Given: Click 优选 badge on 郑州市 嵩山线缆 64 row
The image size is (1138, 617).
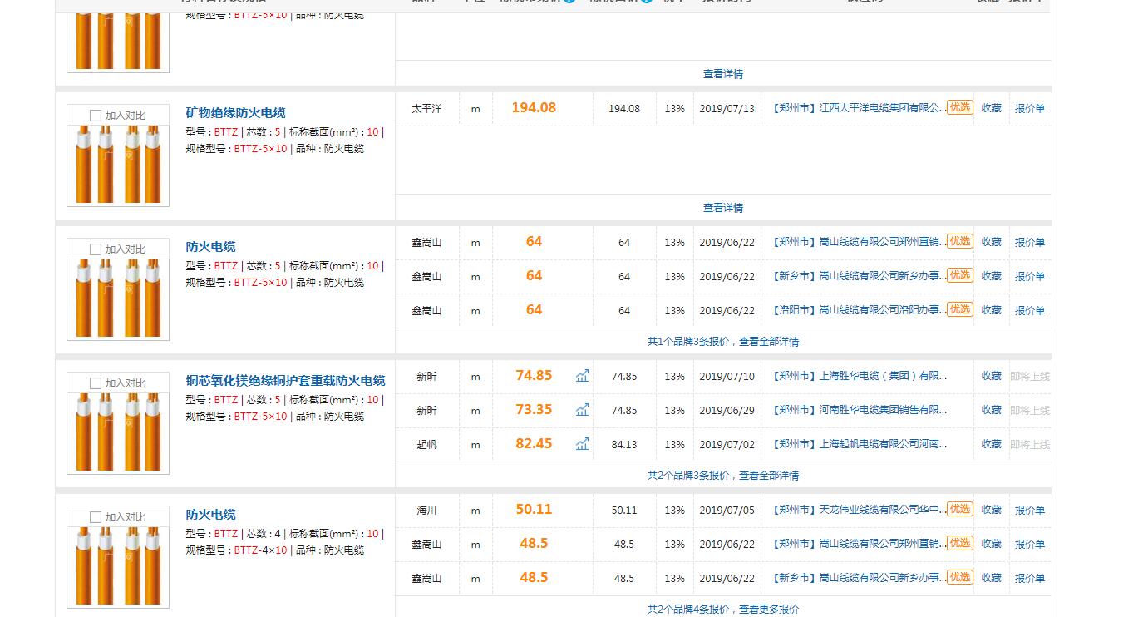Looking at the screenshot, I should (960, 241).
